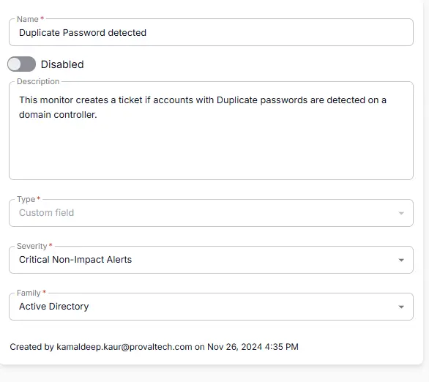This screenshot has width=429, height=382.
Task: Click the Family dropdown caret icon
Action: [x=401, y=307]
